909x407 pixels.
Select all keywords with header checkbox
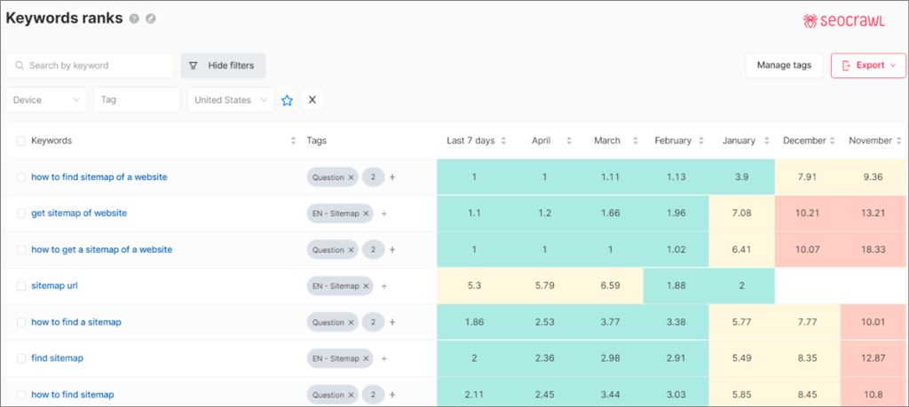click(x=21, y=141)
